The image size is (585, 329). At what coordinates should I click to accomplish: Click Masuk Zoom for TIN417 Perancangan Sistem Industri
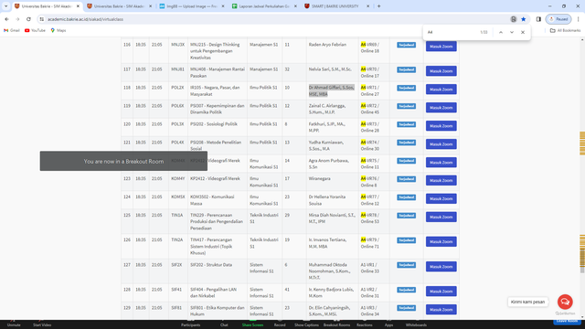coord(441,241)
